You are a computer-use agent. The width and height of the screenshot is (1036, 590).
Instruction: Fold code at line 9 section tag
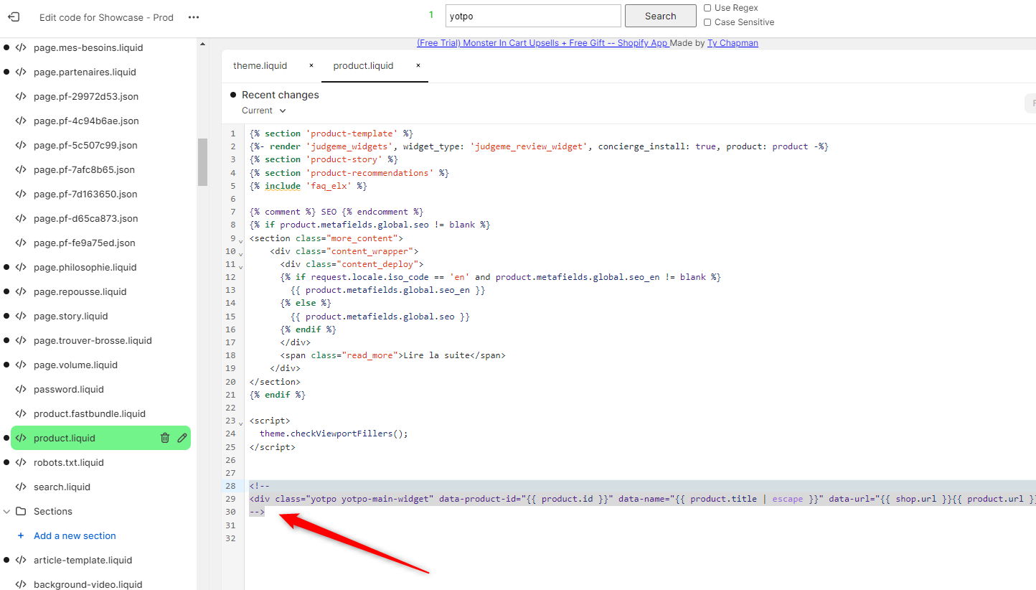click(241, 242)
